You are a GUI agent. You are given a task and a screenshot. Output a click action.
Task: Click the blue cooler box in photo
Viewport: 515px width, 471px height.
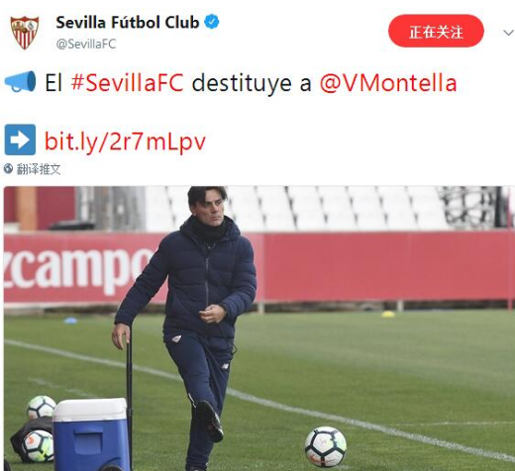click(x=91, y=434)
